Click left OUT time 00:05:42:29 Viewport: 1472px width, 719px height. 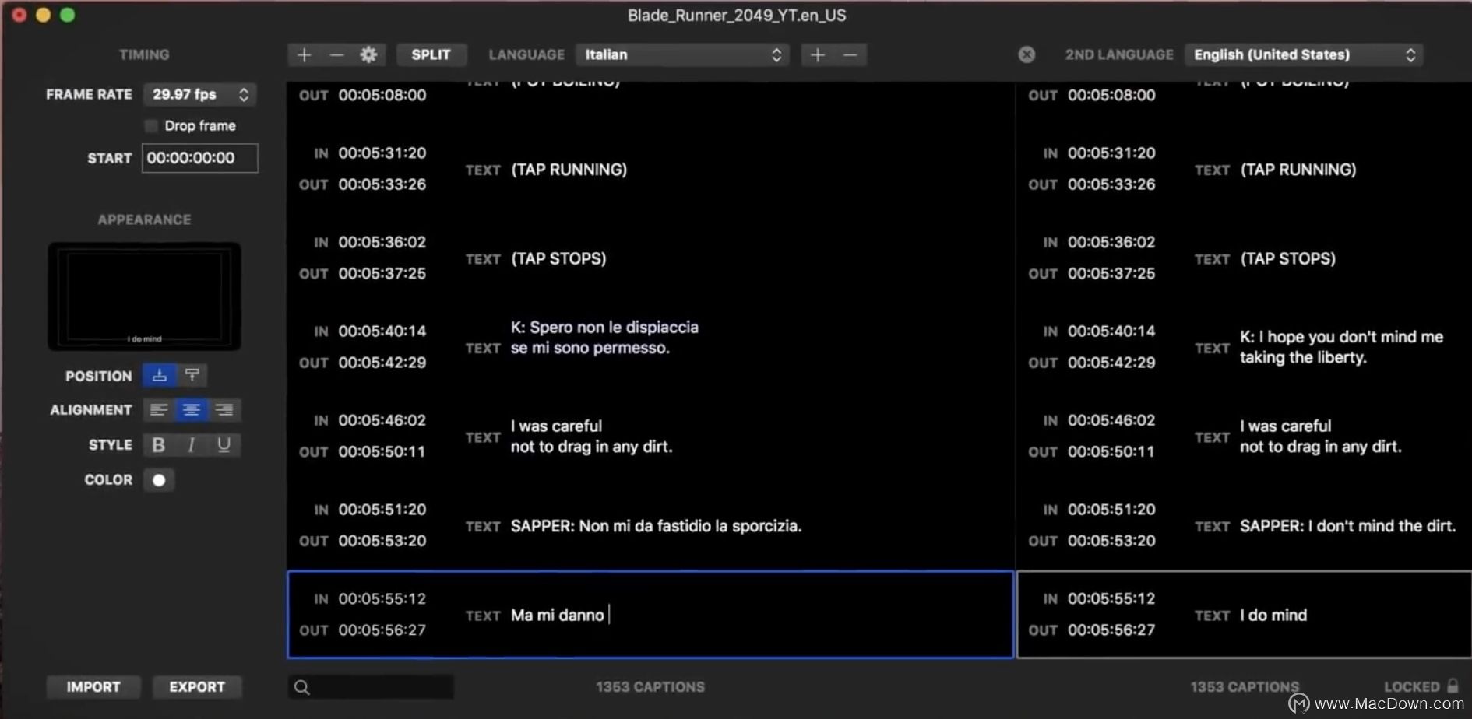pyautogui.click(x=382, y=362)
